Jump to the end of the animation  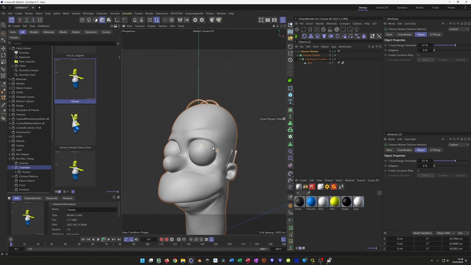119,239
